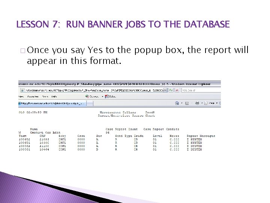The image size is (270, 203).
Task: Expand the address bar dropdown arrow
Action: click(165, 90)
